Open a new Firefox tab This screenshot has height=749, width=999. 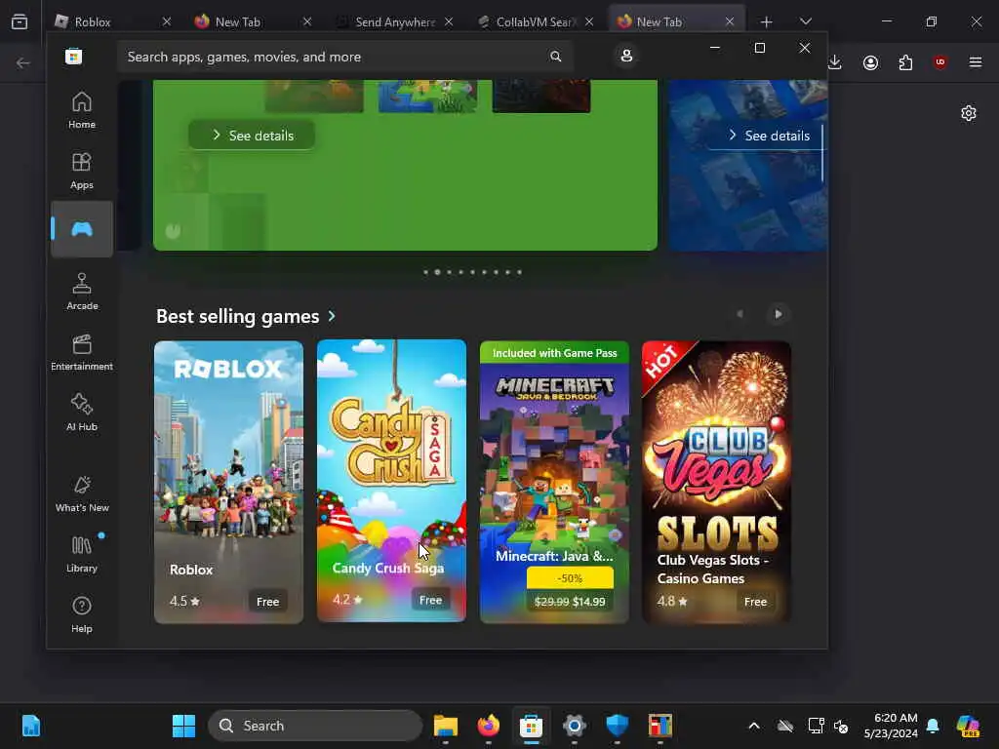click(x=767, y=21)
